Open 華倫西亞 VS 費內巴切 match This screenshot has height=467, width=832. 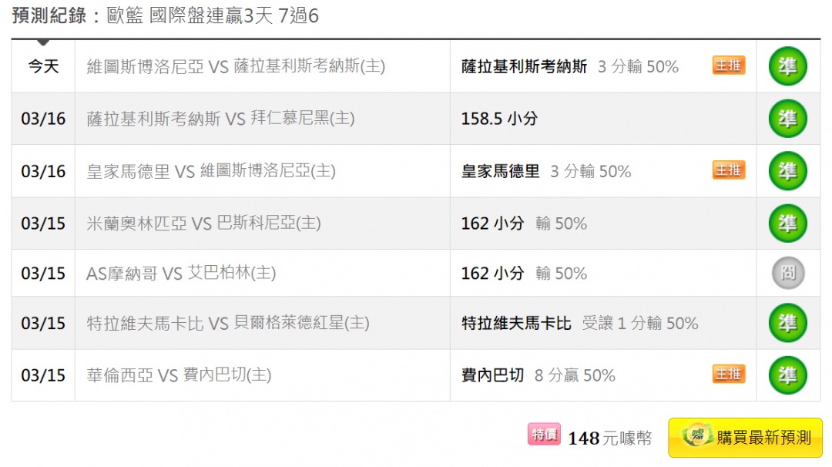point(179,375)
